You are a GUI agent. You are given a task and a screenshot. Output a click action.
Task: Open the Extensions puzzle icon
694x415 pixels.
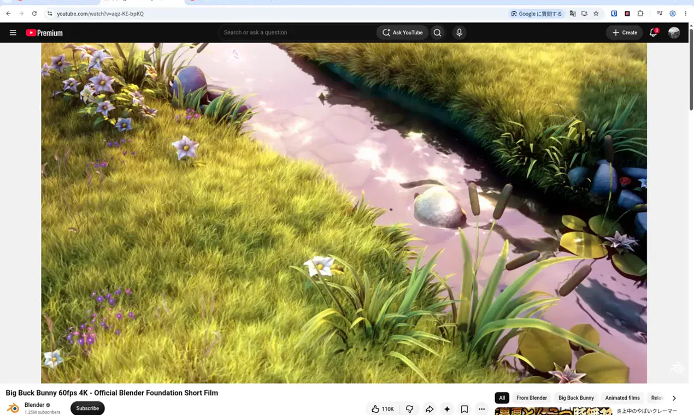[x=640, y=14]
